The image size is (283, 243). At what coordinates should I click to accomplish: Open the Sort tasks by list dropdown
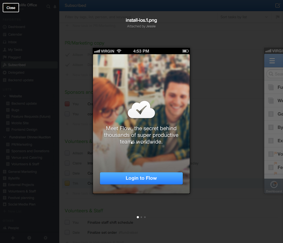coord(244,17)
